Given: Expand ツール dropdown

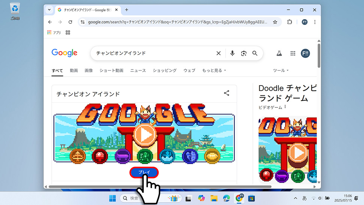Looking at the screenshot, I should [281, 71].
